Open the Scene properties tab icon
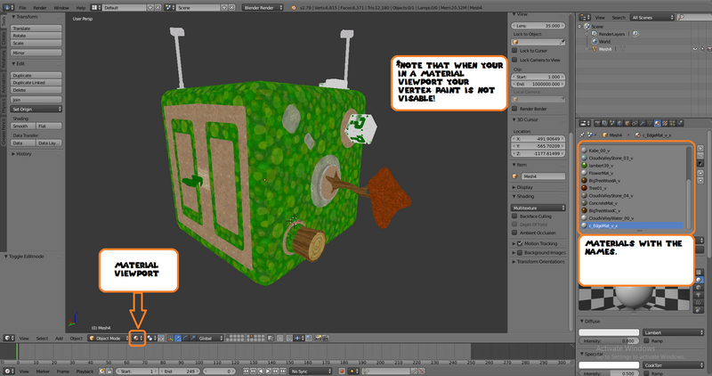This screenshot has width=712, height=376. click(x=612, y=123)
